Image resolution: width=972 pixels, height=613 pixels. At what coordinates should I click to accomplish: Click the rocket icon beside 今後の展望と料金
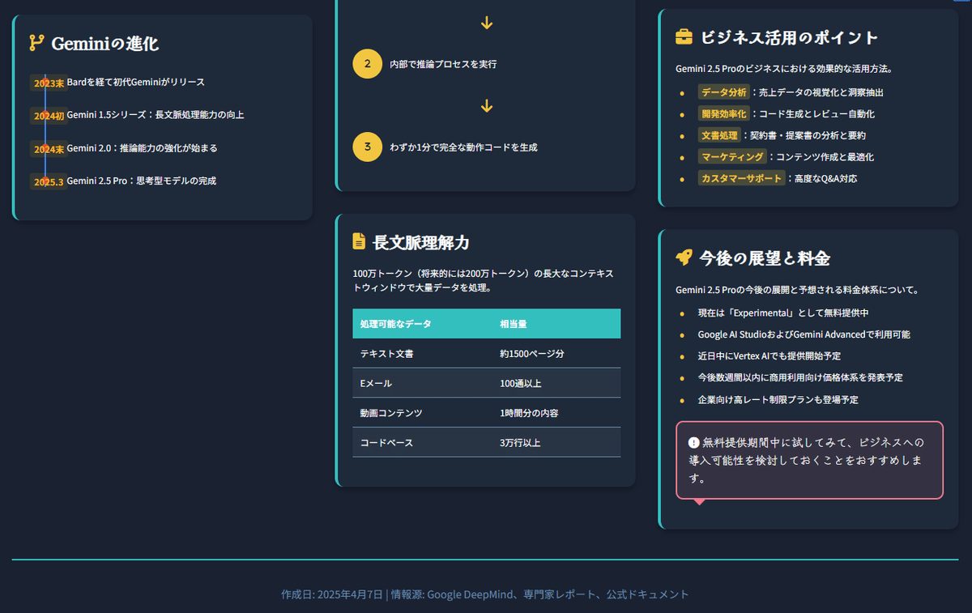coord(684,258)
